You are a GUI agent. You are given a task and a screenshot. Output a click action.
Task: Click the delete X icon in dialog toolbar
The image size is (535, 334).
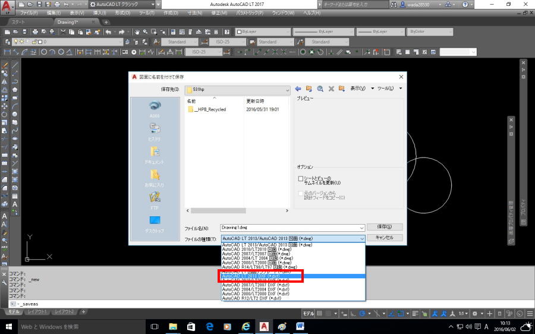click(x=331, y=89)
